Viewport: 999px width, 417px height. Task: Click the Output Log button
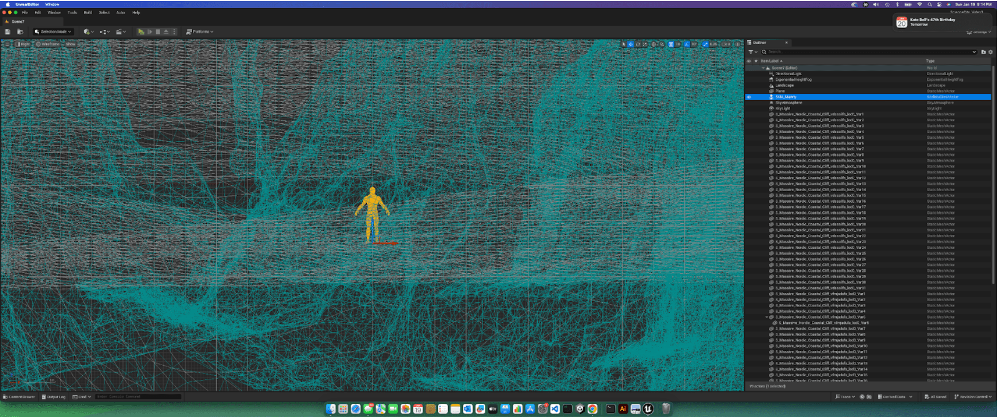pyautogui.click(x=54, y=396)
